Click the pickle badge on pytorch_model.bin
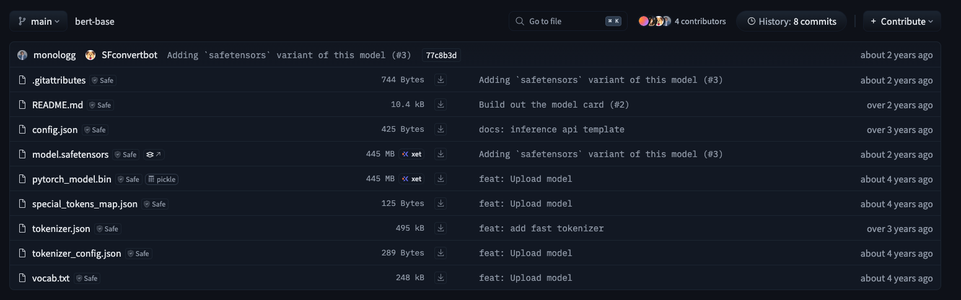 tap(162, 179)
